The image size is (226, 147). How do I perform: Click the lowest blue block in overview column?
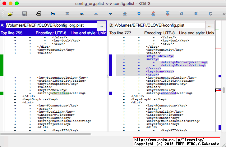[x=220, y=128]
